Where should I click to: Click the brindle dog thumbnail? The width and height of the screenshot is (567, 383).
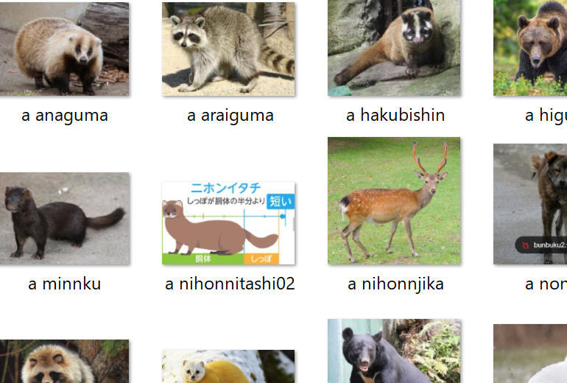tap(530, 204)
